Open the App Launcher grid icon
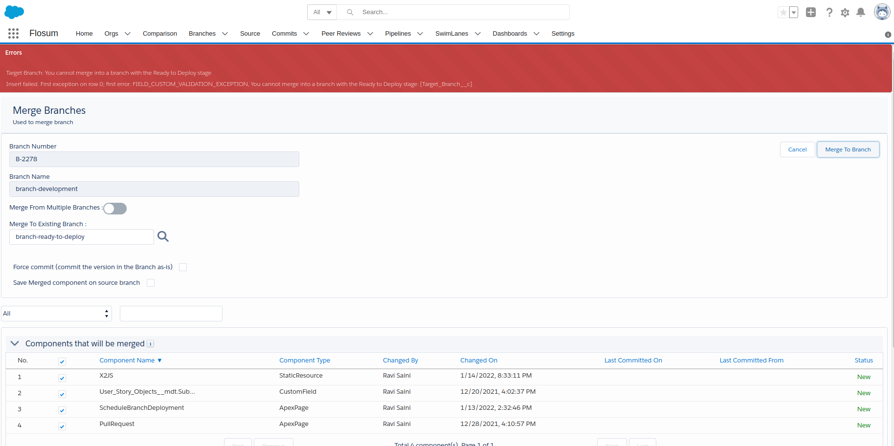 point(14,33)
